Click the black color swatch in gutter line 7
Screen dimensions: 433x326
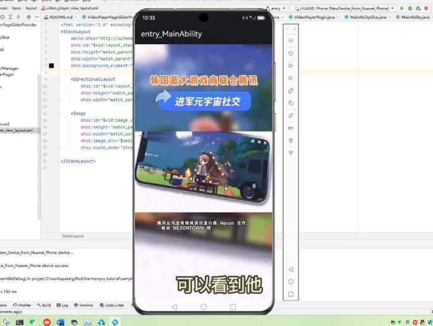(51, 66)
